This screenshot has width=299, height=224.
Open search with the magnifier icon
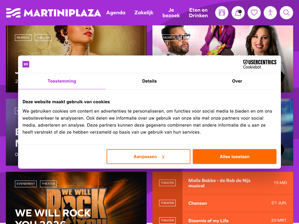click(286, 13)
